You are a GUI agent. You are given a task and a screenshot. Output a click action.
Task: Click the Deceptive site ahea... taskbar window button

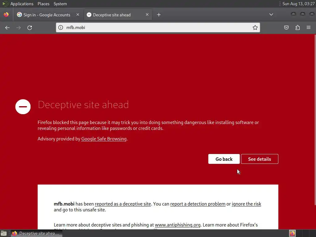point(36,233)
